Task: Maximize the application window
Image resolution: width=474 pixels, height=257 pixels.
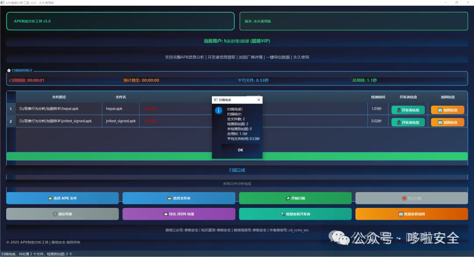Action: tap(457, 3)
